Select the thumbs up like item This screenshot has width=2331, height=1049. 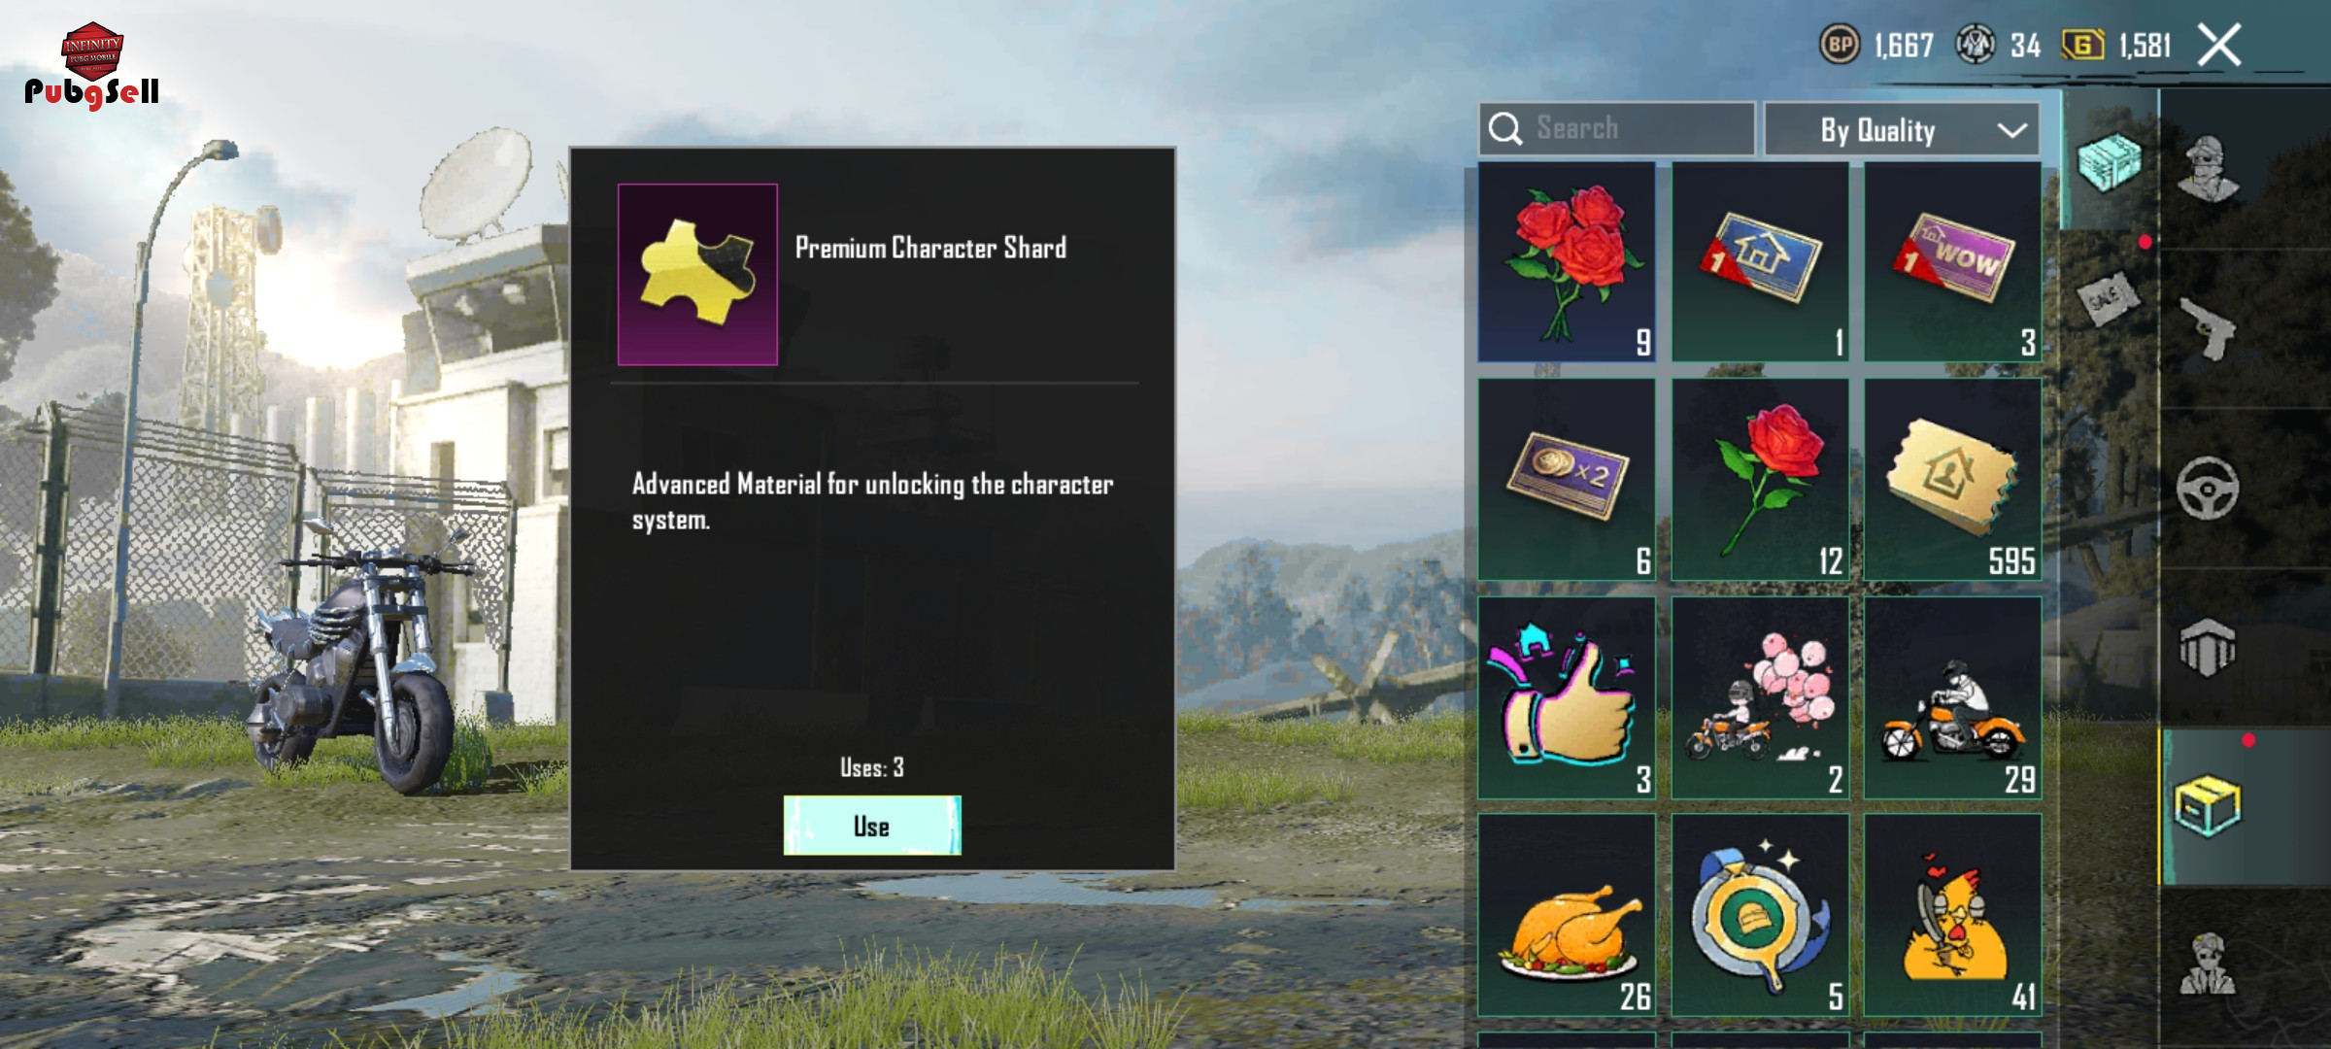(x=1567, y=698)
